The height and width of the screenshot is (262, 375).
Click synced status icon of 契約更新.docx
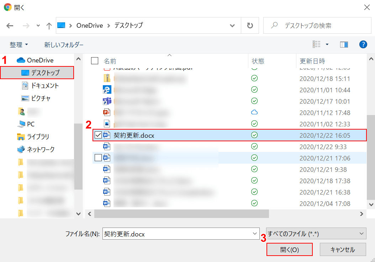254,135
